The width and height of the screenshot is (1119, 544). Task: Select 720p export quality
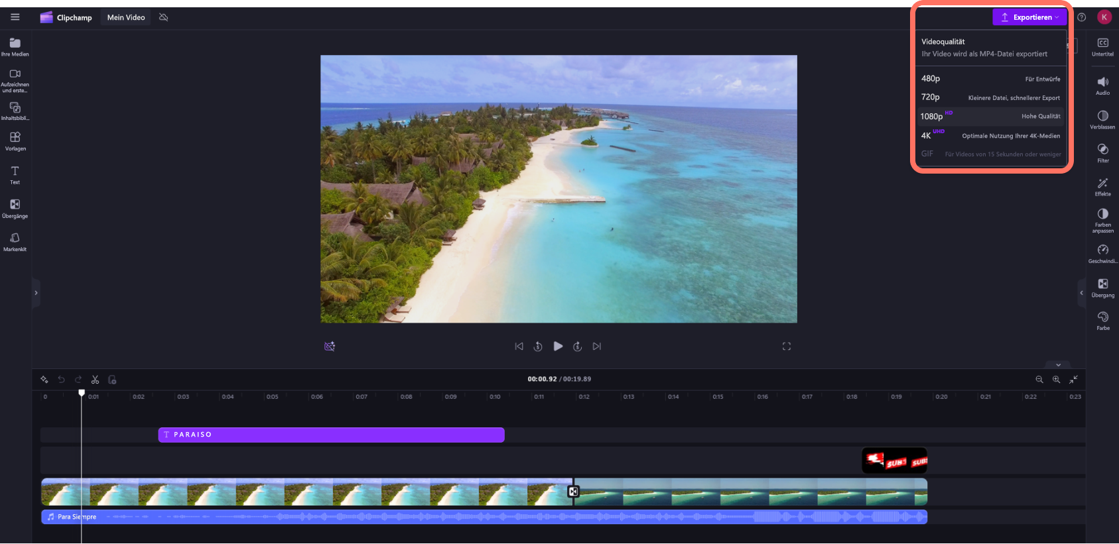[991, 97]
